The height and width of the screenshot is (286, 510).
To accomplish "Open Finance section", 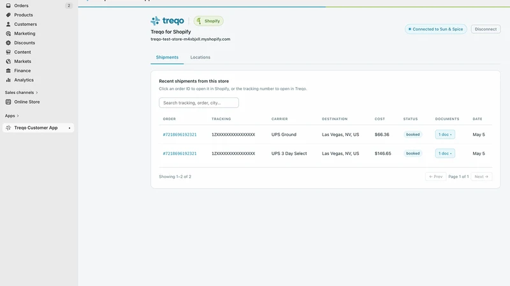I will point(22,71).
